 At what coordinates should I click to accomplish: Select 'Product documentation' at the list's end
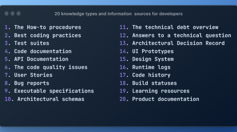coord(166,99)
